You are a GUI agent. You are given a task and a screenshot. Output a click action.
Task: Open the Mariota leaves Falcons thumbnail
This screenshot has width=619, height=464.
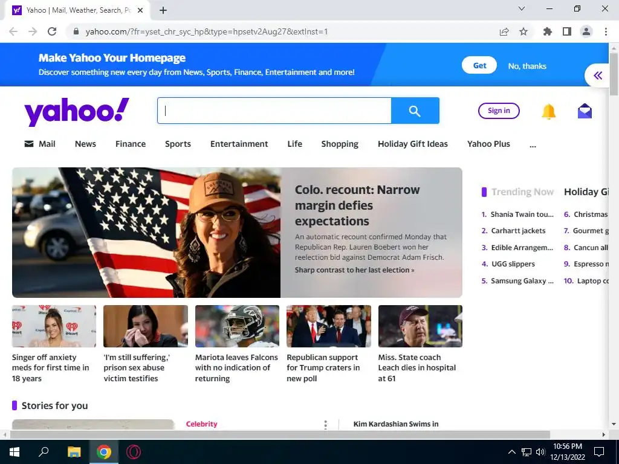point(237,326)
